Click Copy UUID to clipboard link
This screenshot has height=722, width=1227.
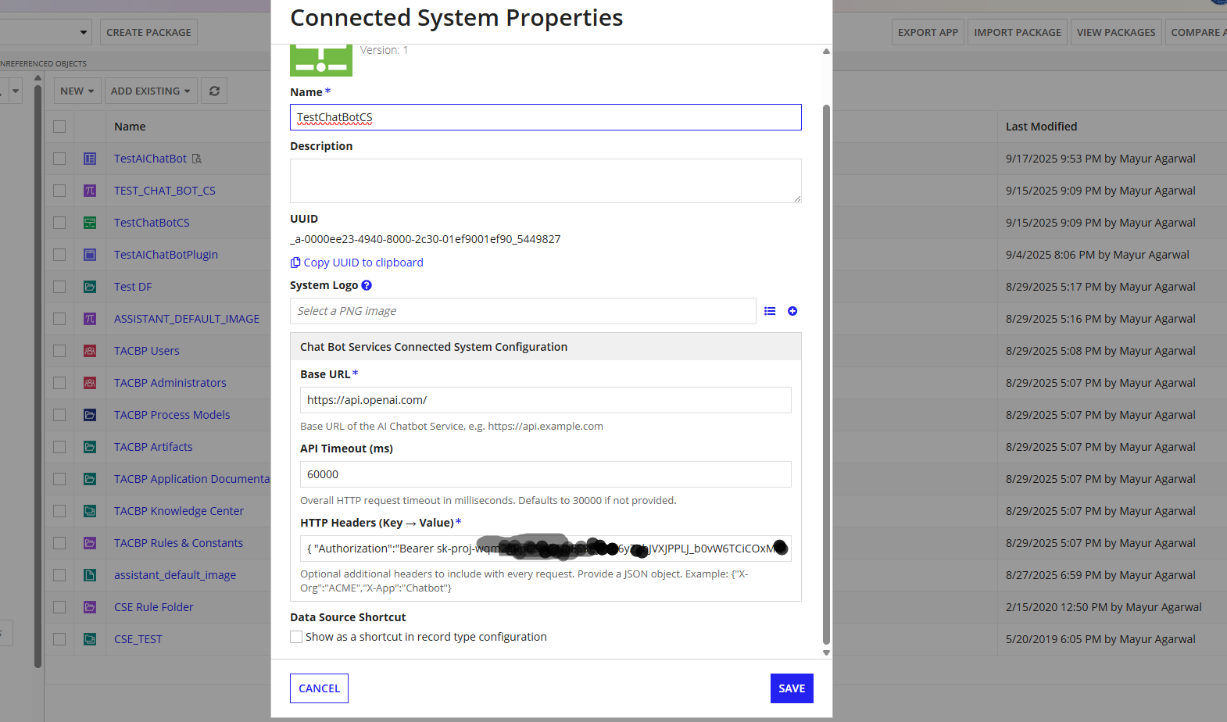363,263
